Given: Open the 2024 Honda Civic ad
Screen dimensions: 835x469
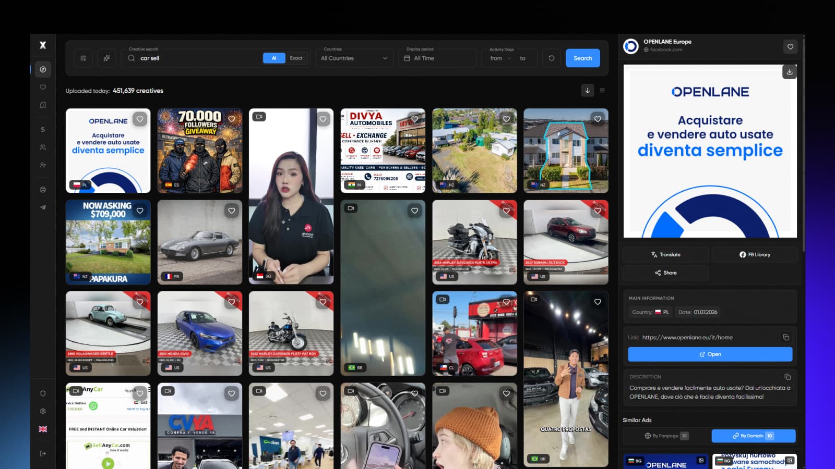Looking at the screenshot, I should (200, 334).
